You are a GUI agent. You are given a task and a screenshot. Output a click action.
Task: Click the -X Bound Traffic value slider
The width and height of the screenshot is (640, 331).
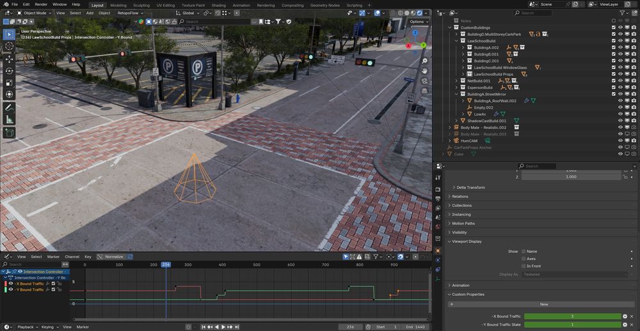click(x=573, y=316)
